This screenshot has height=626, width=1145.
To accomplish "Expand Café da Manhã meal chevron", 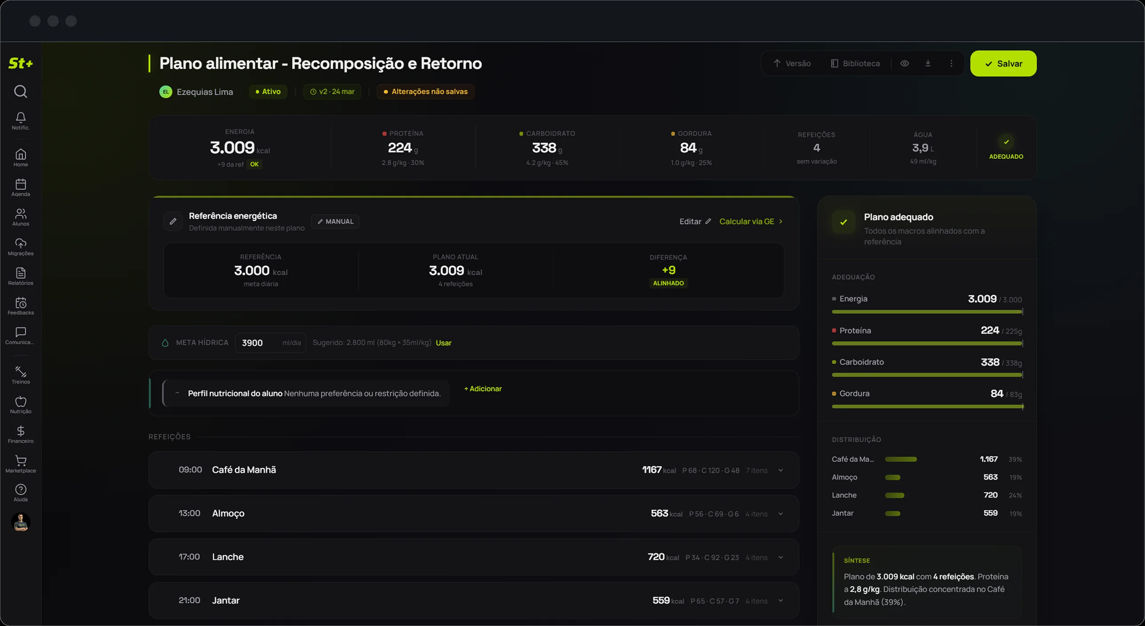I will click(x=780, y=470).
